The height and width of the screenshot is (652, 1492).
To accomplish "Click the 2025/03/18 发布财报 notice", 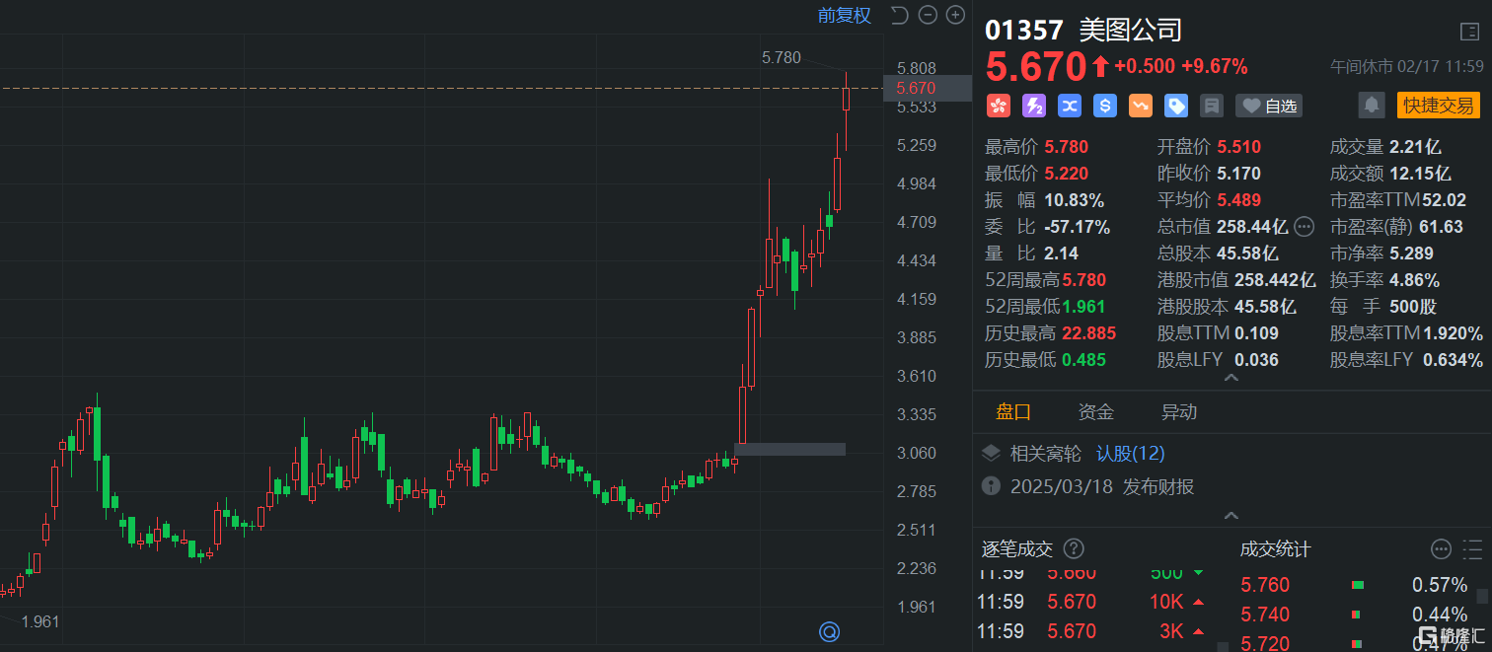I will 1102,486.
